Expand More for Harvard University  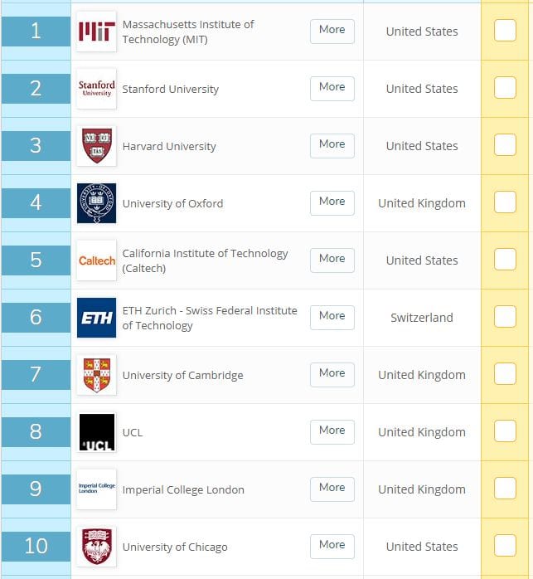click(332, 146)
